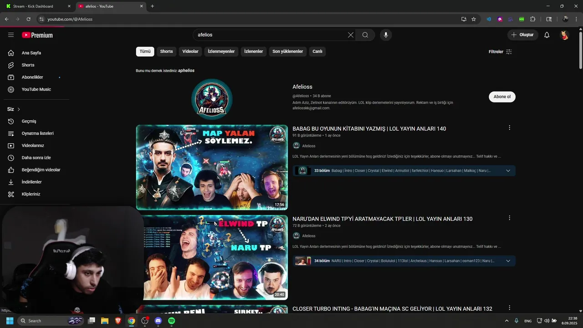Image resolution: width=583 pixels, height=328 pixels.
Task: Click the Oluştur create button
Action: [523, 35]
